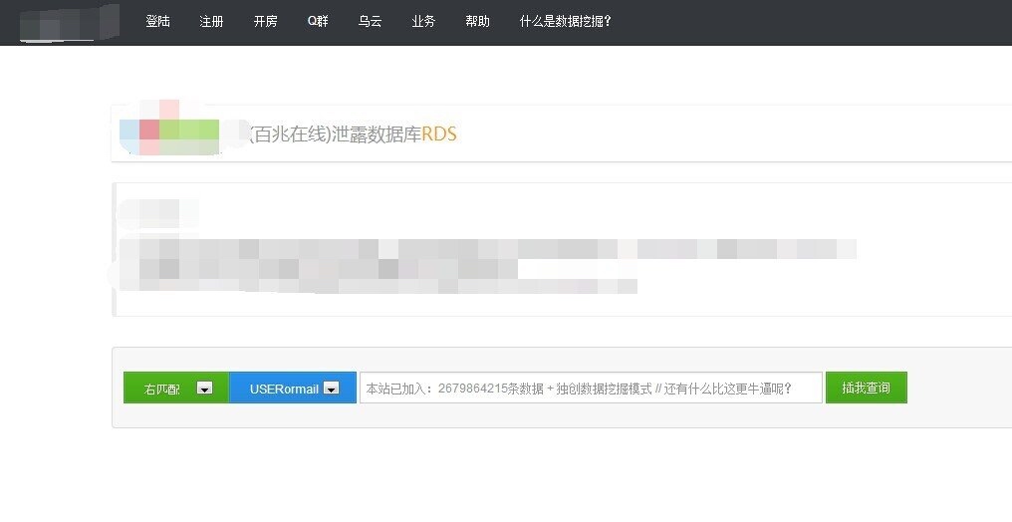The width and height of the screenshot is (1012, 522).
Task: Open the 业务 menu item
Action: pyautogui.click(x=423, y=21)
